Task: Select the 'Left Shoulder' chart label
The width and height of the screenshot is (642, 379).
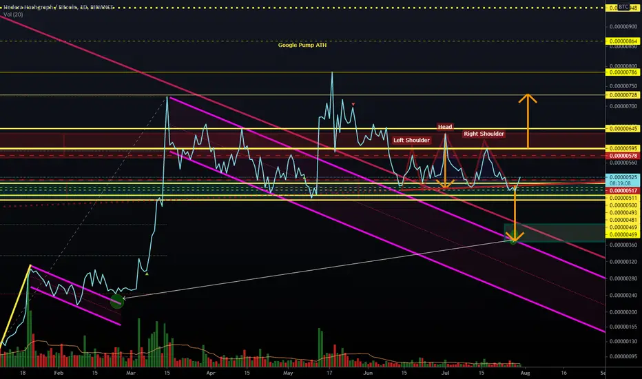Action: click(x=411, y=140)
